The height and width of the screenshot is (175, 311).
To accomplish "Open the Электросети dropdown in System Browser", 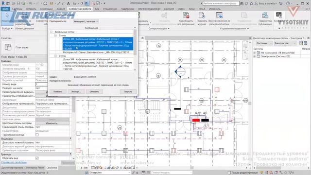I will [285, 43].
